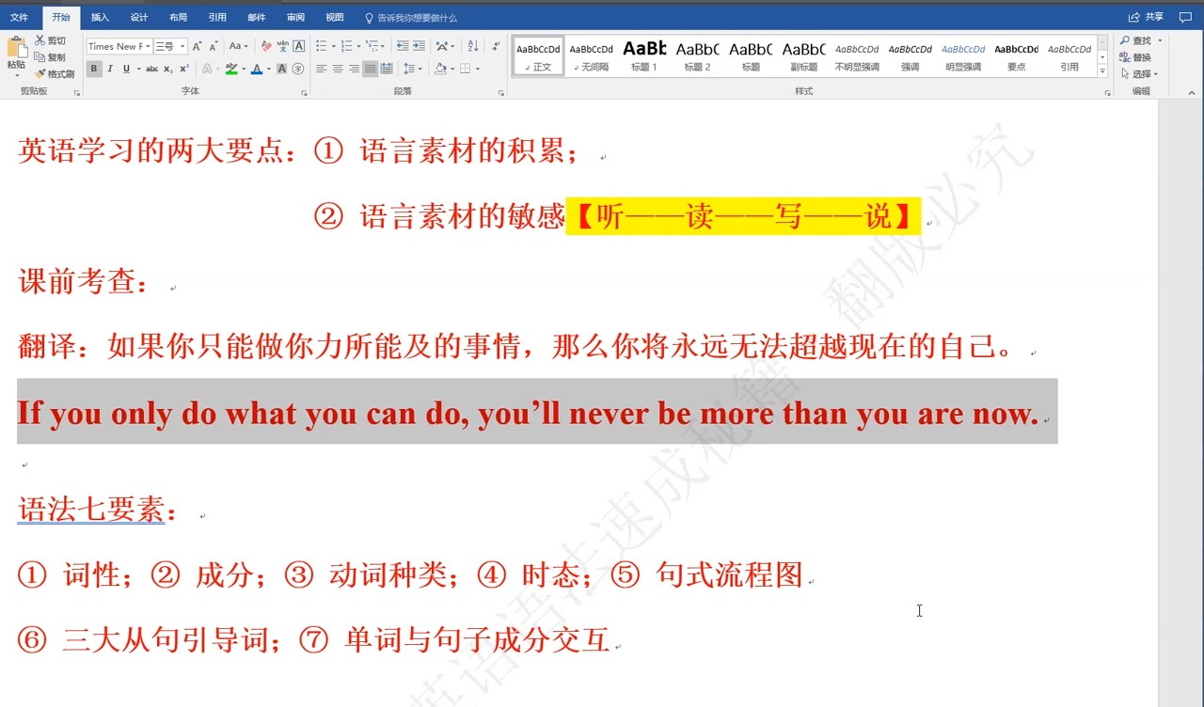Click the Replace (替换) button
This screenshot has width=1204, height=707.
coord(1135,57)
